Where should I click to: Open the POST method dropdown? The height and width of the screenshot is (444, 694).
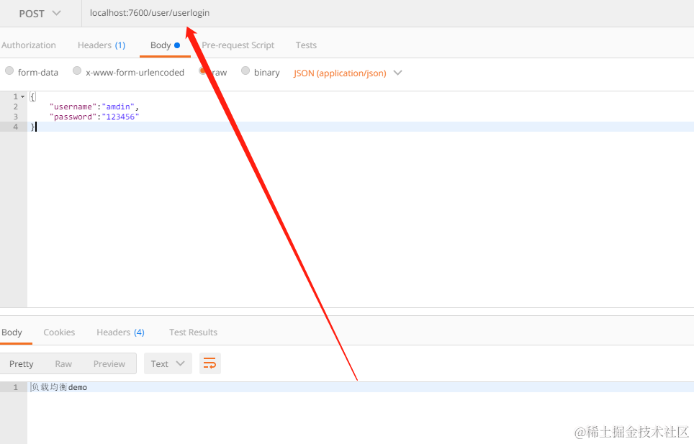(x=40, y=14)
